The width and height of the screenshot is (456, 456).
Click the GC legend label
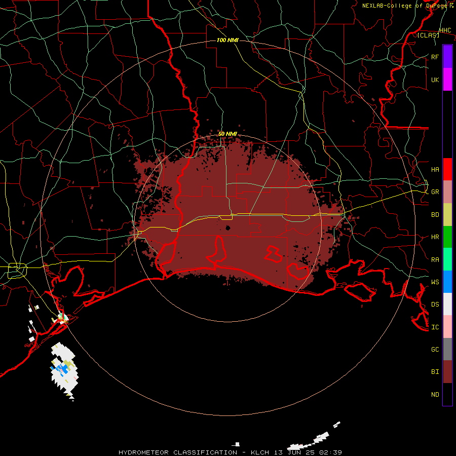click(x=435, y=349)
